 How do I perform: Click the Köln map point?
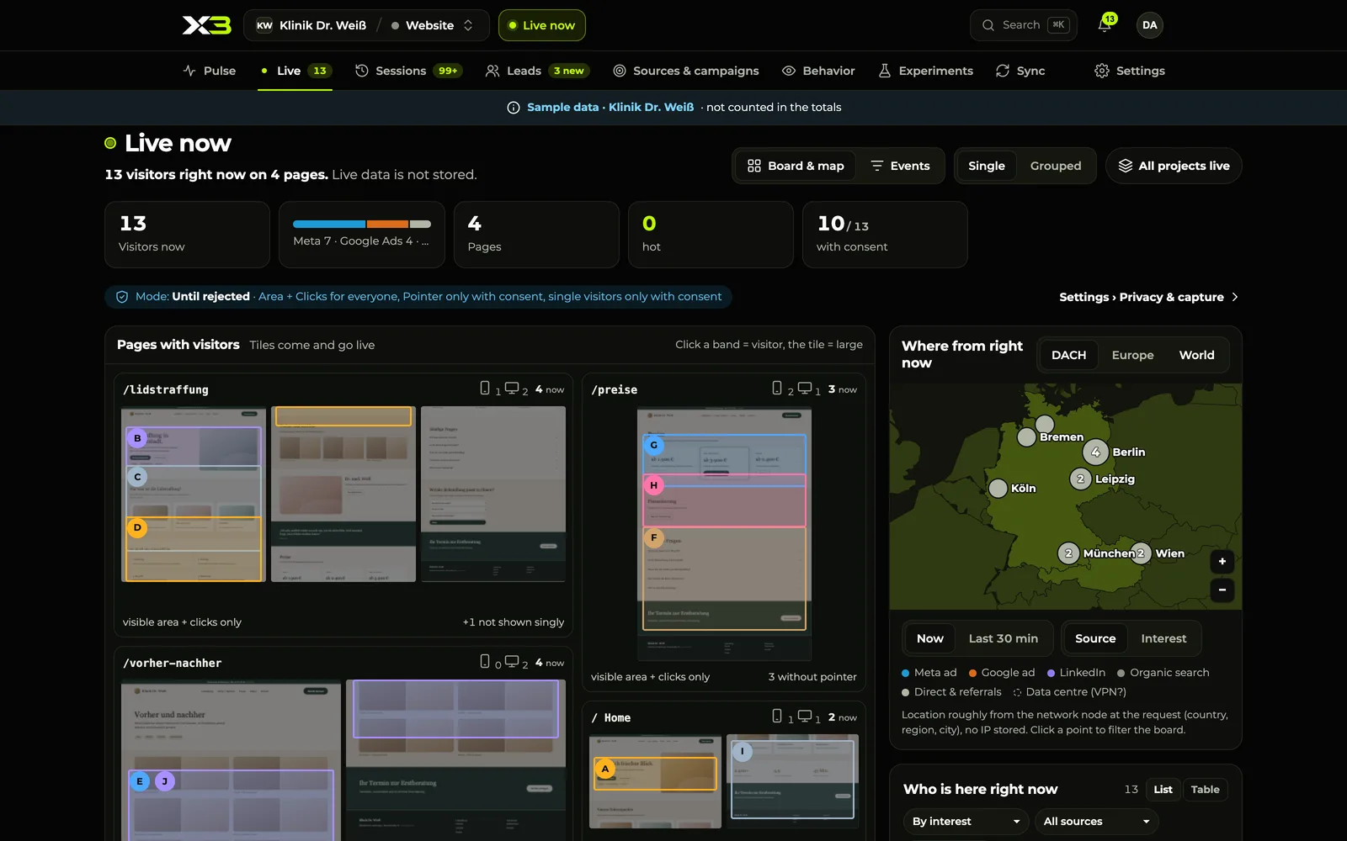(998, 488)
